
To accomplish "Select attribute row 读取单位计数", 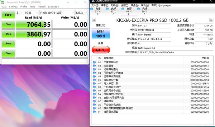I will [x=151, y=80].
